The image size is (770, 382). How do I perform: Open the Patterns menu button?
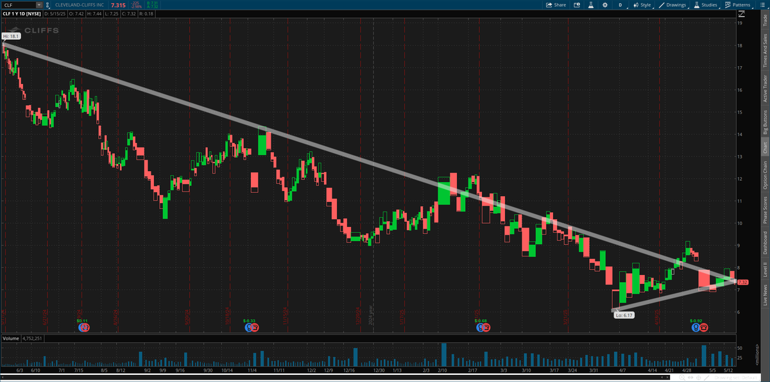738,4
